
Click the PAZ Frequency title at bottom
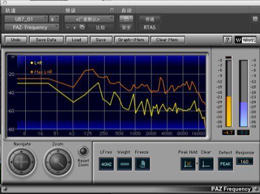point(231,189)
